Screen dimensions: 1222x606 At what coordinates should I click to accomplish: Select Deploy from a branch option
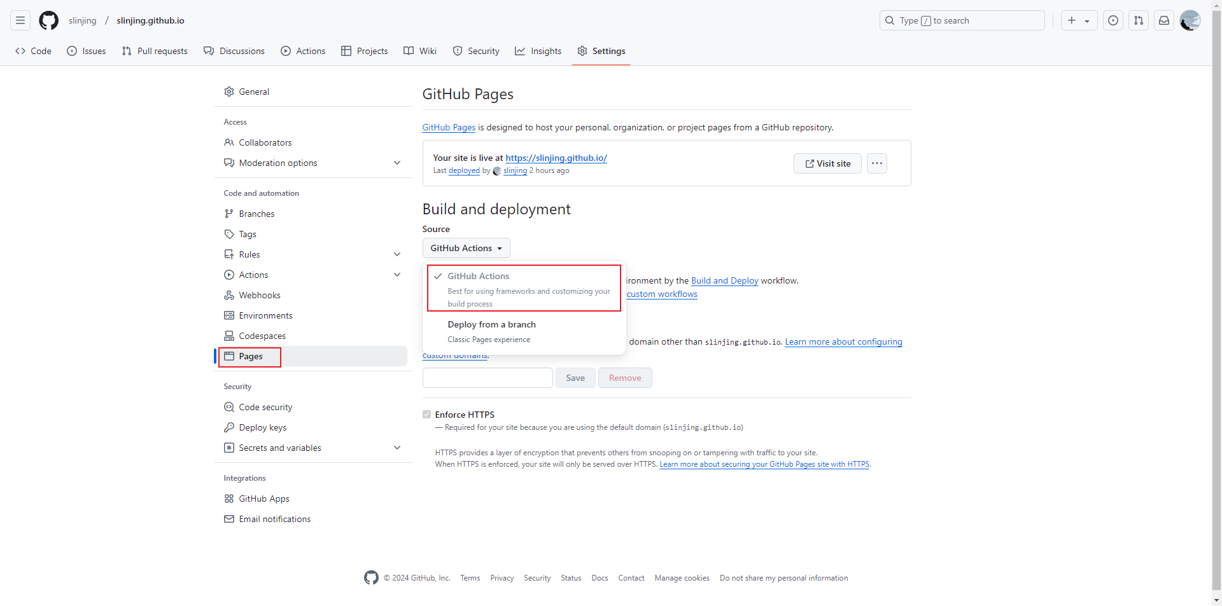click(524, 331)
